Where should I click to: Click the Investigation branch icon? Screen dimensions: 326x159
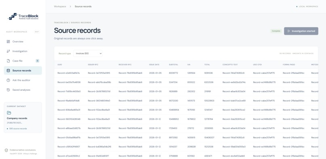click(8, 51)
